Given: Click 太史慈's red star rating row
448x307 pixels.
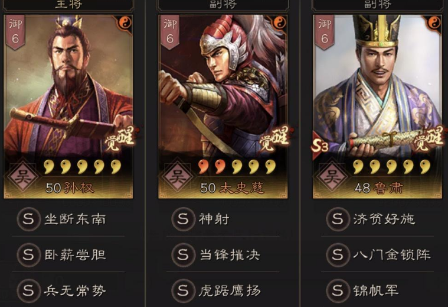Looking at the screenshot, I should coord(237,167).
